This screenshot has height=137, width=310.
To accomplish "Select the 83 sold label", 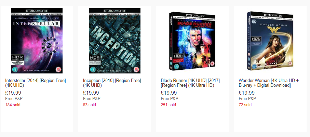I will 89,105.
